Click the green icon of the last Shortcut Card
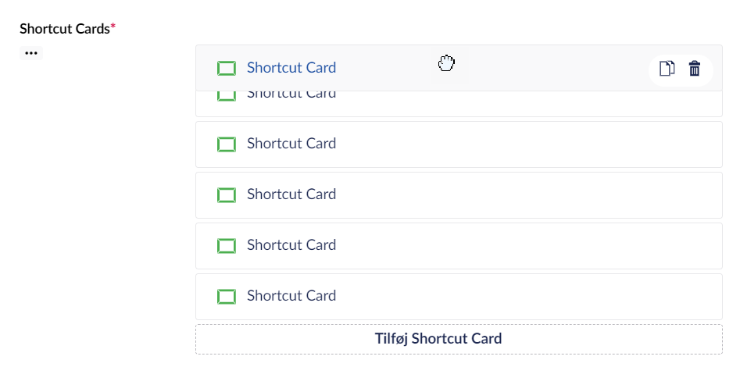Image resolution: width=740 pixels, height=367 pixels. [226, 297]
